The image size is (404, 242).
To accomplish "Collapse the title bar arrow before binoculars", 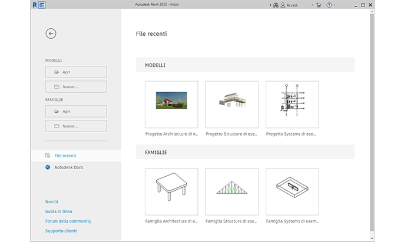I will (270, 5).
